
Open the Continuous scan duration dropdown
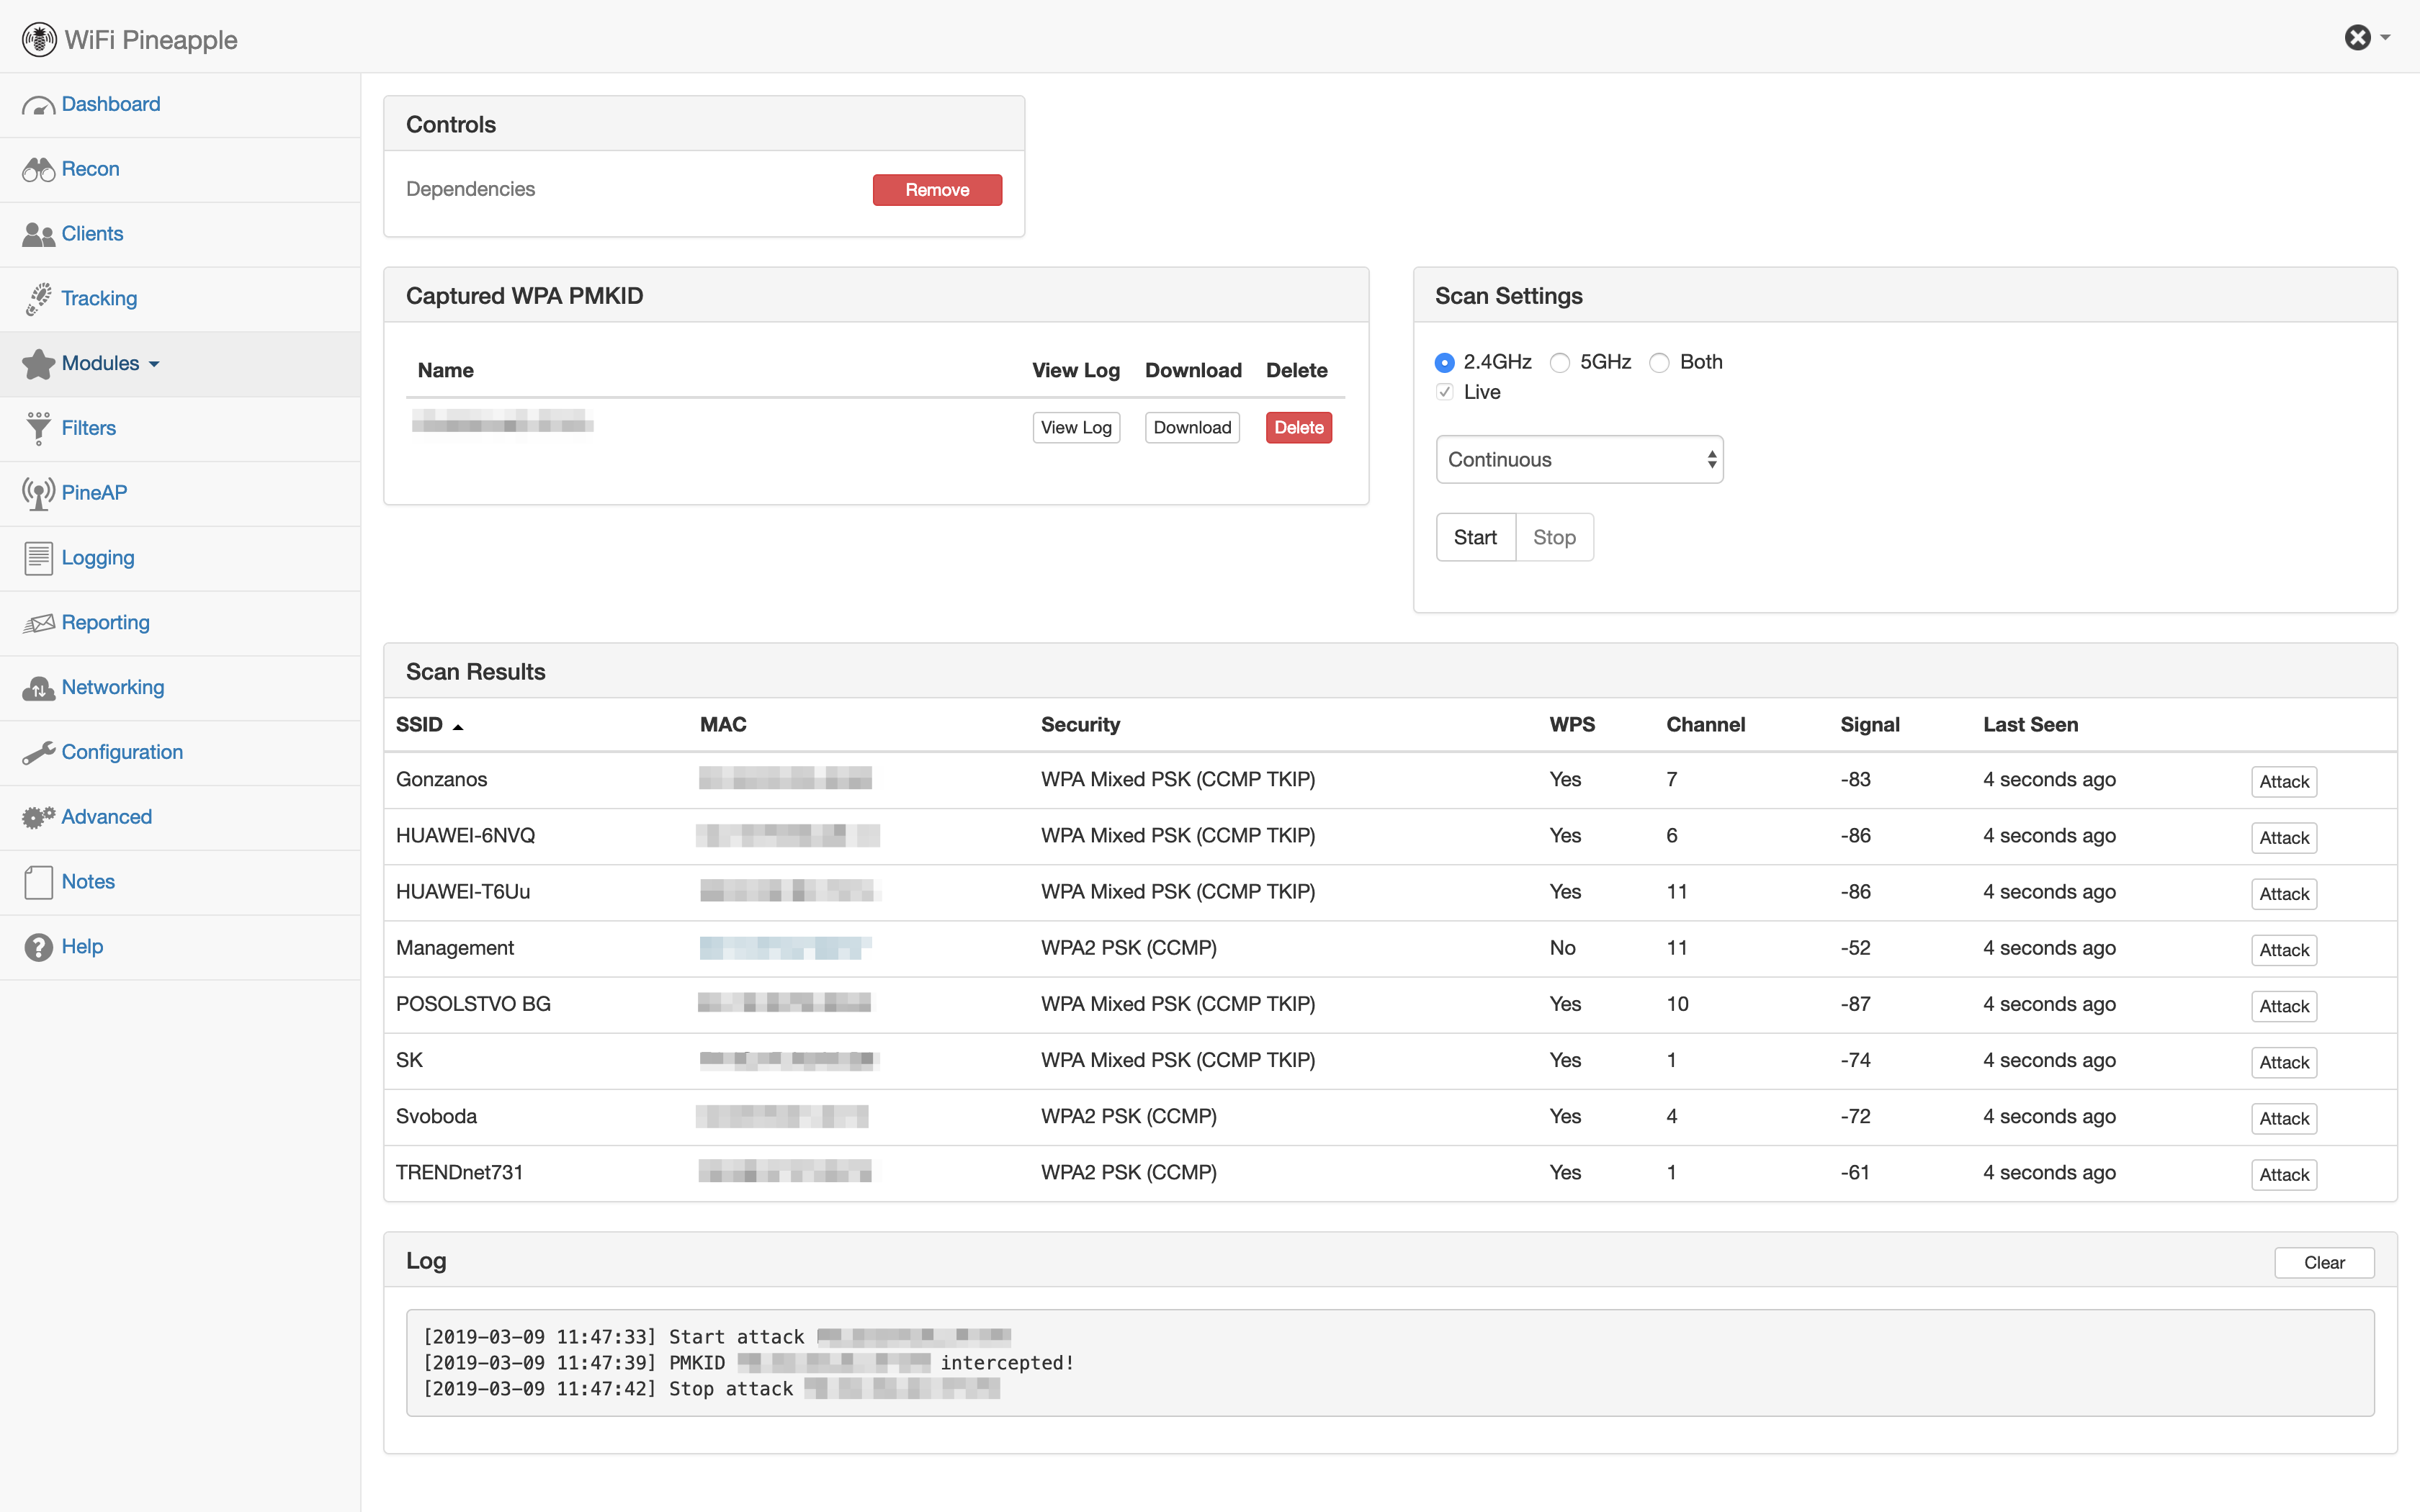pos(1579,460)
